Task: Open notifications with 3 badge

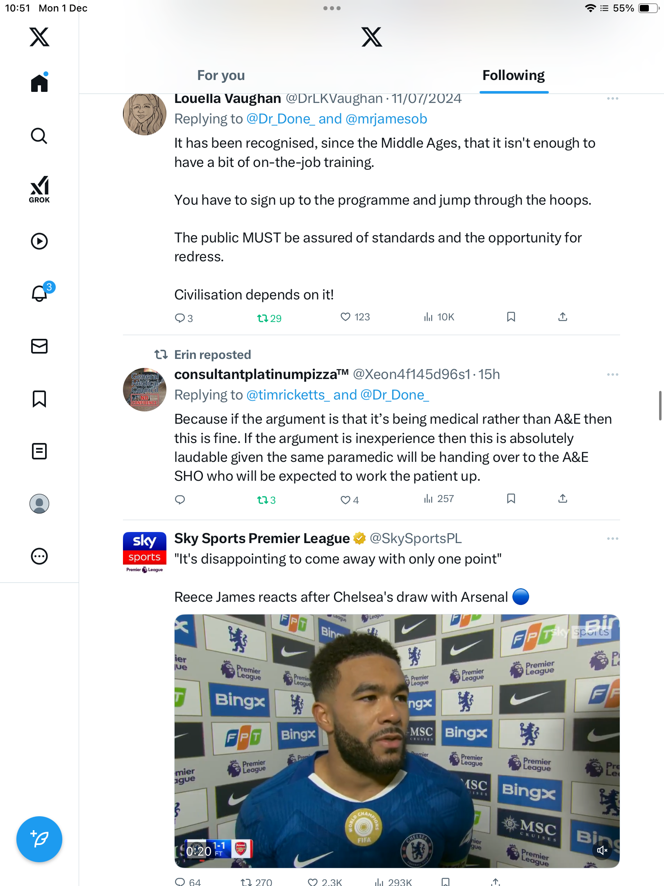Action: (x=40, y=293)
